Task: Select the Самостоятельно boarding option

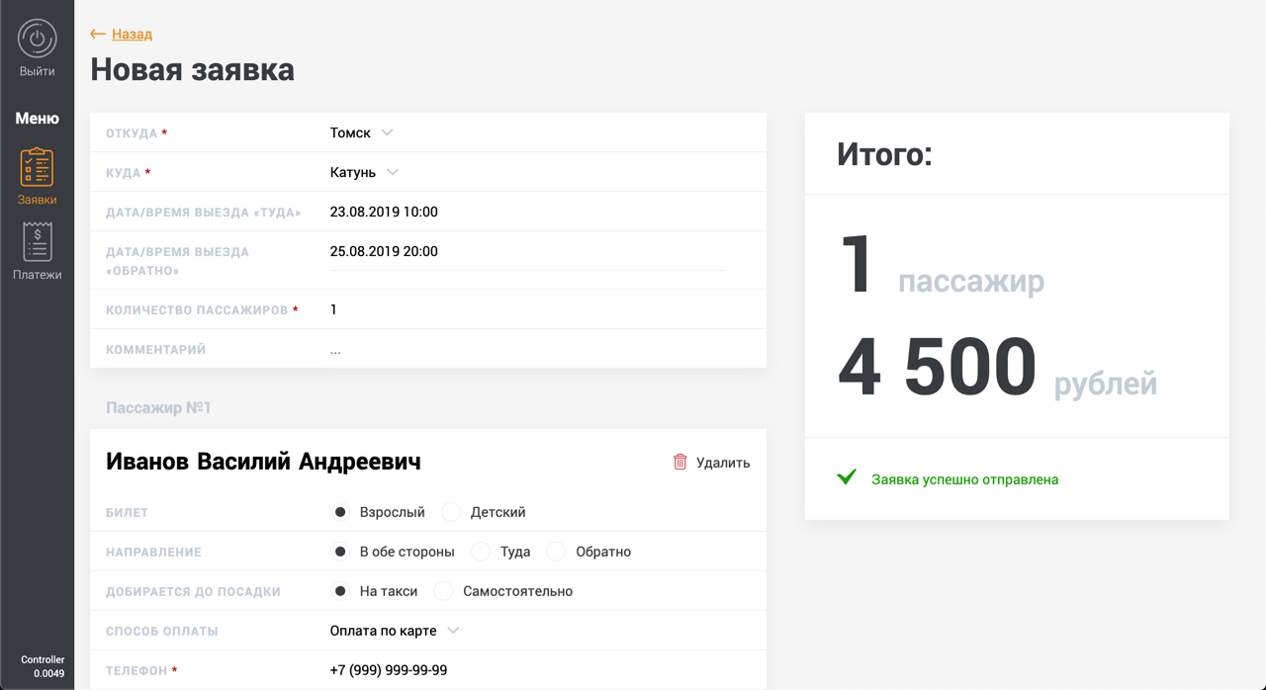Action: click(x=443, y=591)
